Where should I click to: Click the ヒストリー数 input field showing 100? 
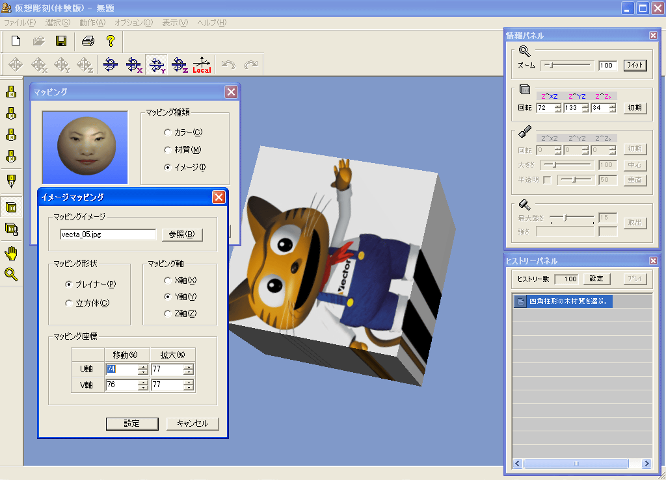point(566,279)
